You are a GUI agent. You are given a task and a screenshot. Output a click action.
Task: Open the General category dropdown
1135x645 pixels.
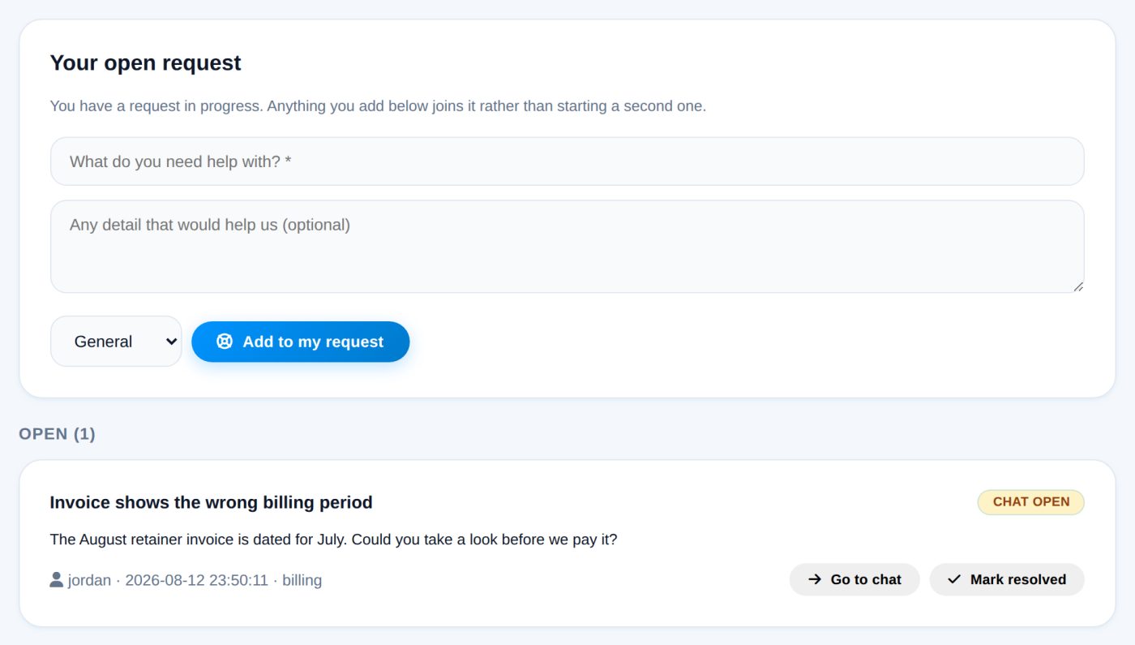tap(116, 342)
